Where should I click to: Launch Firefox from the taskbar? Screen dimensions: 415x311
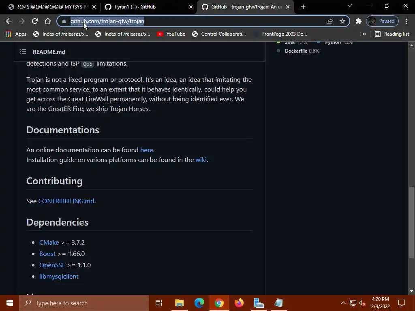pos(239,303)
